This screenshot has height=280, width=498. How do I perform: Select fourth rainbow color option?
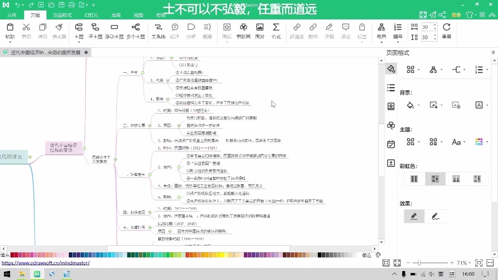477,179
